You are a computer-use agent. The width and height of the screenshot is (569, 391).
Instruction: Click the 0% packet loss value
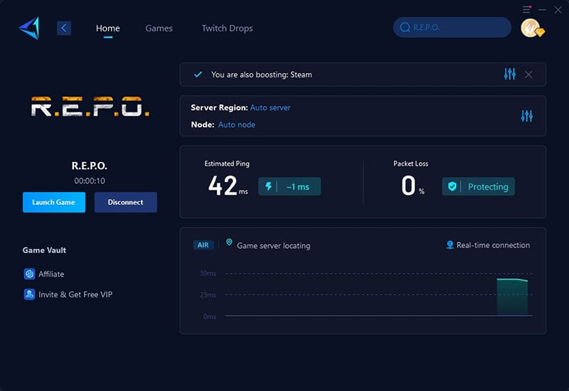[x=413, y=186]
